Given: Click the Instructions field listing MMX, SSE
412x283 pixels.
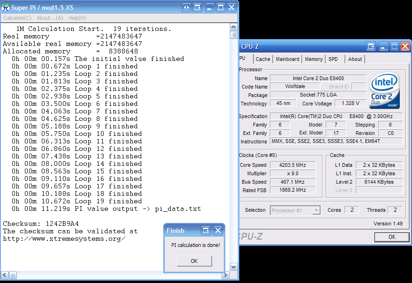Looking at the screenshot, I should 336,141.
